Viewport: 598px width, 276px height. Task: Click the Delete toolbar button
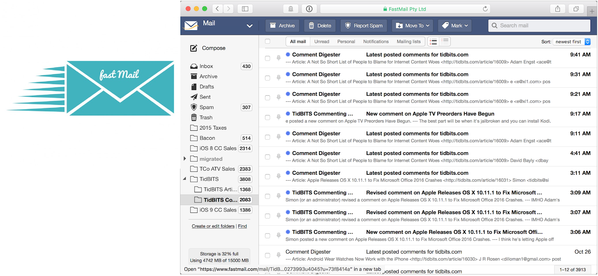(x=320, y=26)
